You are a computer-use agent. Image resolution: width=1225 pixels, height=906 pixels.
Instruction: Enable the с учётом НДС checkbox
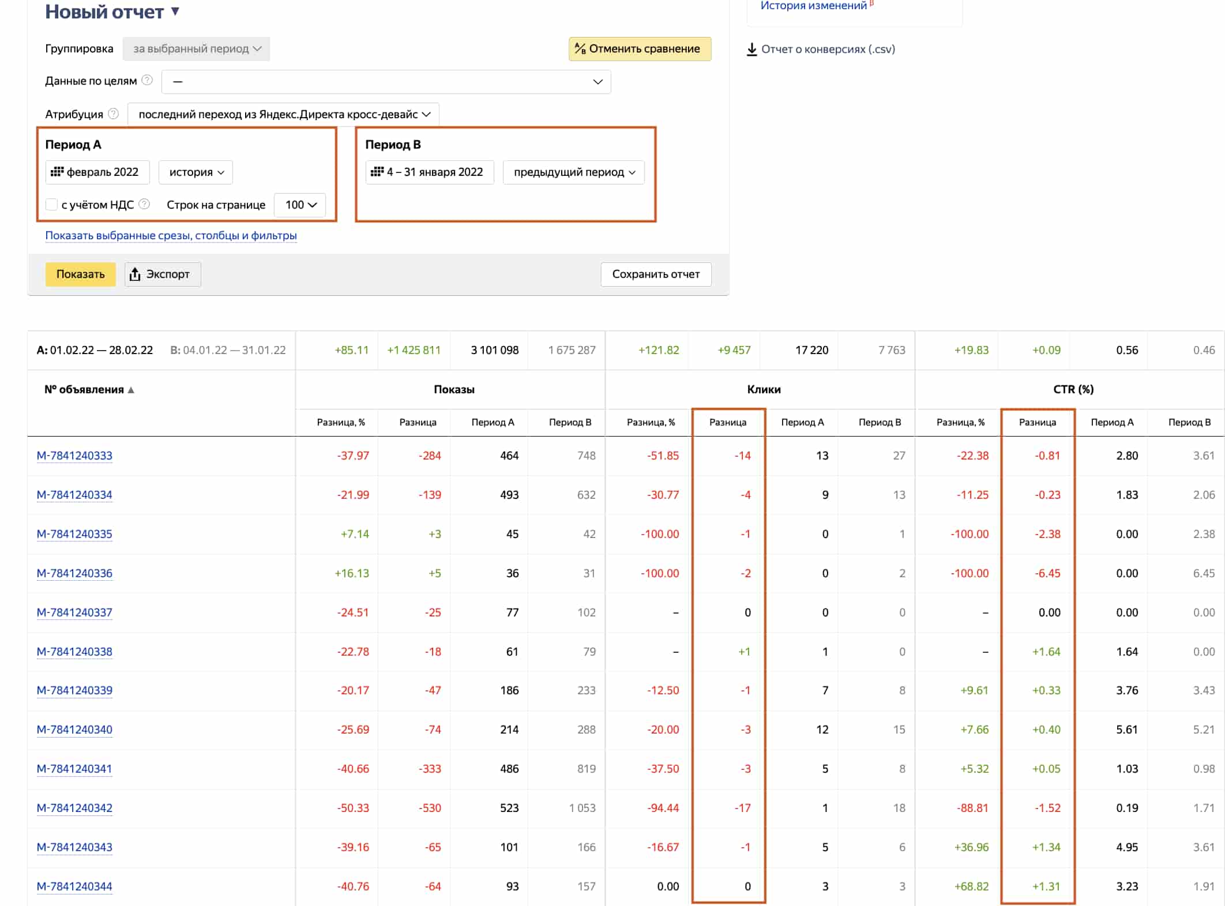[x=51, y=205]
